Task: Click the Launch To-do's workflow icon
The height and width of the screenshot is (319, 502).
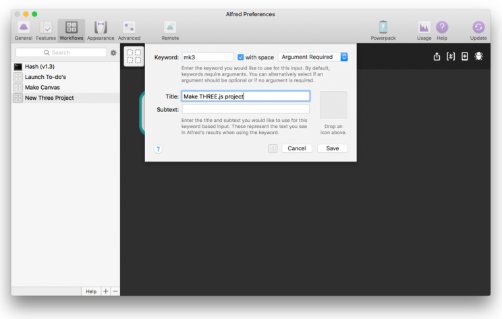Action: pos(18,77)
